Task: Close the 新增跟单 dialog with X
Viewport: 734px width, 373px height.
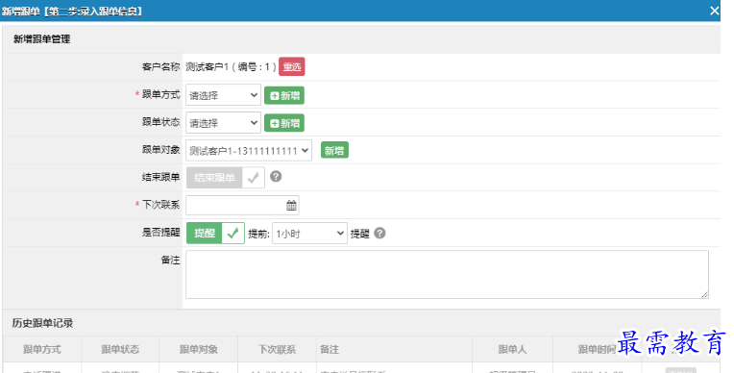Action: [x=714, y=11]
